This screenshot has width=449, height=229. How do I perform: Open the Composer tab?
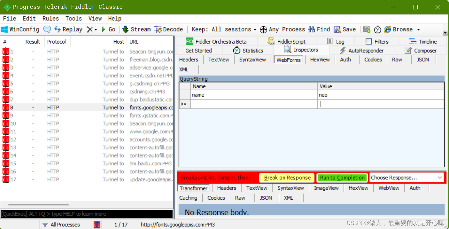click(421, 50)
